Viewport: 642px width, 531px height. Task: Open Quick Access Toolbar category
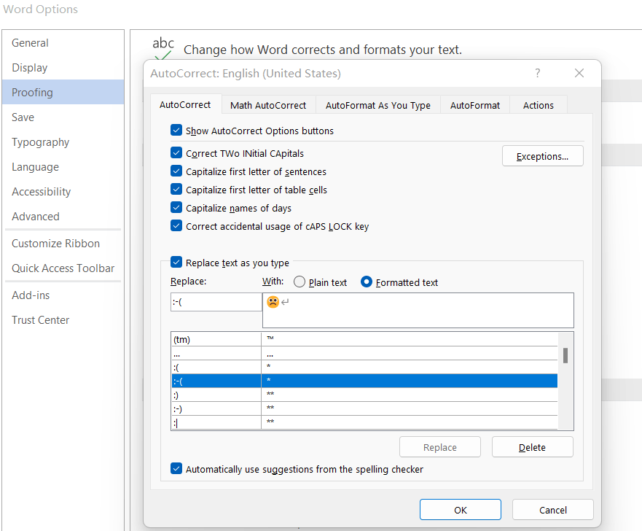pos(63,268)
